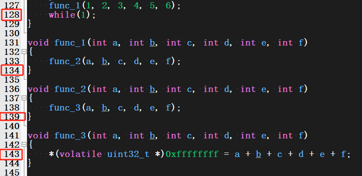Screen dimensions: 362x176
Task: Collapse the func_3 body fold at line 142
Action: tap(24, 145)
